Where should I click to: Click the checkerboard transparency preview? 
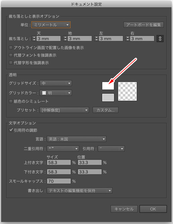[x=127, y=91]
